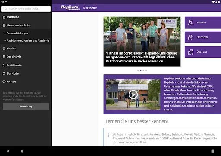This screenshot has width=221, height=156.
Task: Advance to the next carousel slide
Action: [177, 38]
